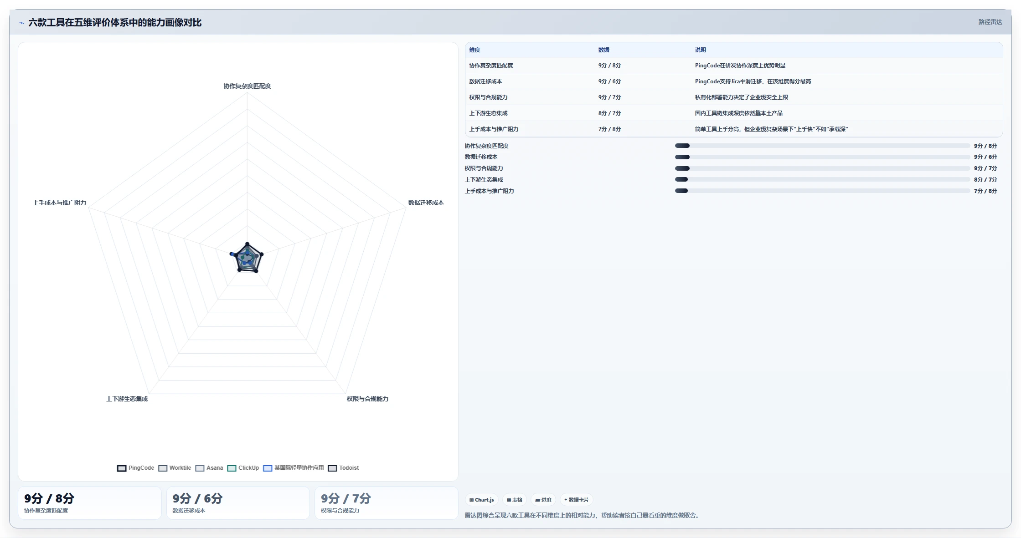Click the radar axis label 协作复杂度匹配度
The height and width of the screenshot is (538, 1021).
[x=247, y=86]
